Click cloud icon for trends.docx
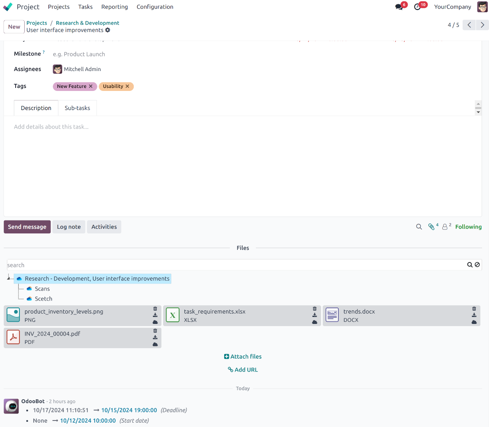489x427 pixels. click(x=474, y=322)
